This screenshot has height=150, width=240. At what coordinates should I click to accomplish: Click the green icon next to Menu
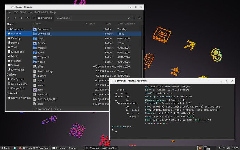15,148
